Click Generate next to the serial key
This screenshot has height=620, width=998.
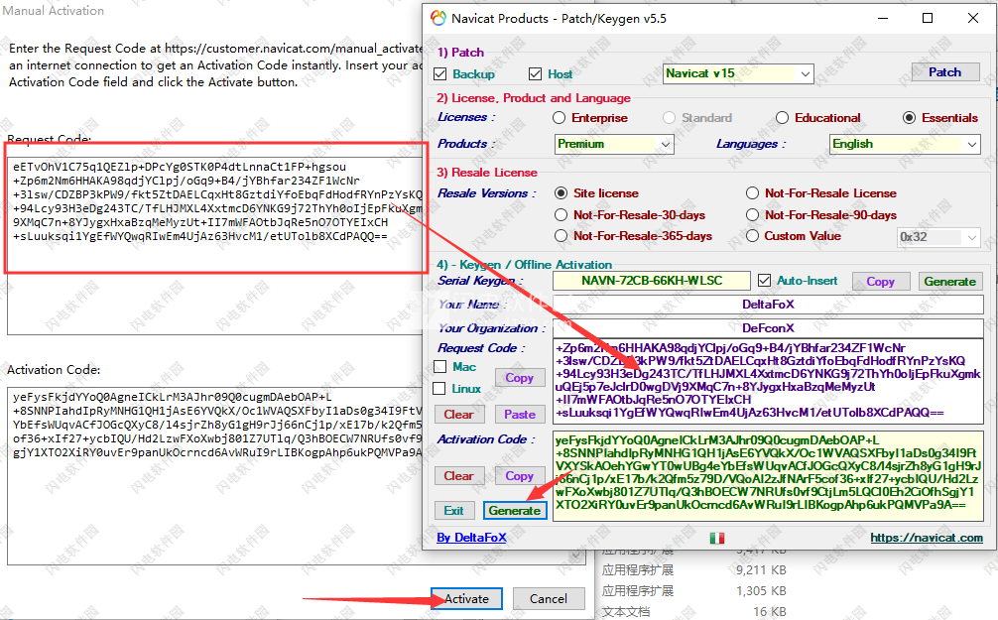pos(950,282)
